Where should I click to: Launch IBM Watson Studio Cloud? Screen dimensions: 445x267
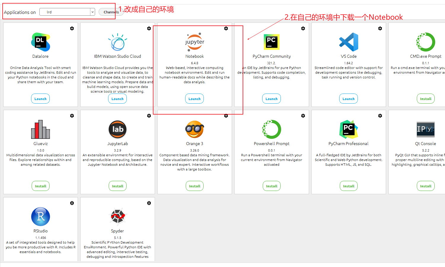tap(118, 99)
